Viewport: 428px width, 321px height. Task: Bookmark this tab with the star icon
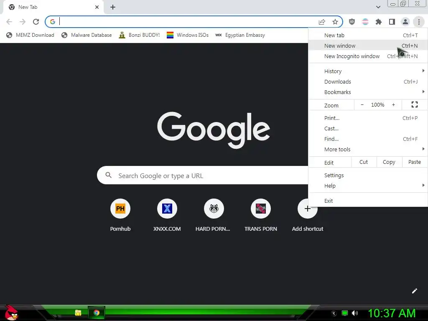pyautogui.click(x=335, y=22)
